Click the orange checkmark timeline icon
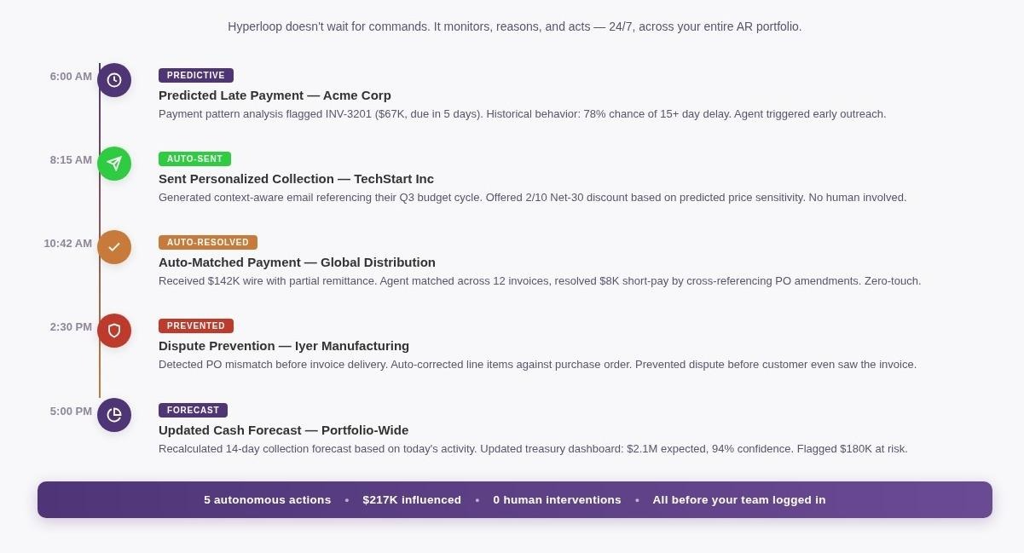 [114, 247]
